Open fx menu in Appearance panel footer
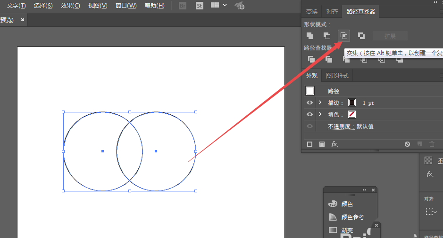Viewport: 443px width, 238px height. click(335, 144)
